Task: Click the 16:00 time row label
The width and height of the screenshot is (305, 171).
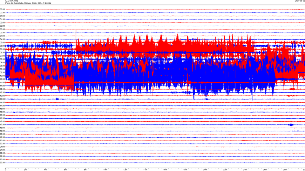Action: [x=2, y=115]
